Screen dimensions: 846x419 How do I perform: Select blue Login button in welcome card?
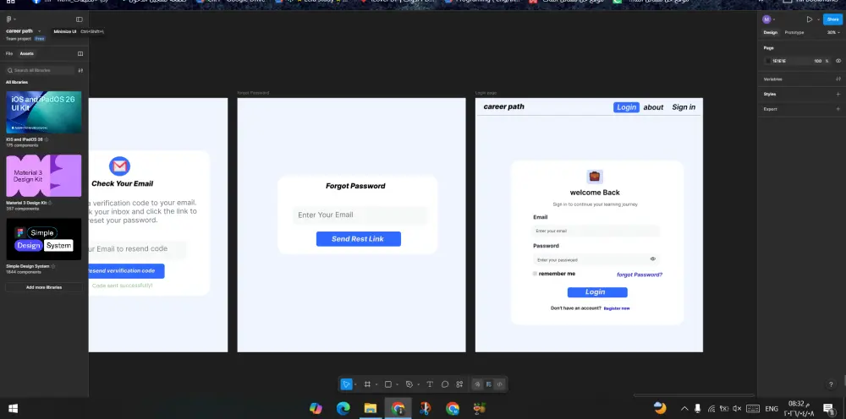(597, 292)
